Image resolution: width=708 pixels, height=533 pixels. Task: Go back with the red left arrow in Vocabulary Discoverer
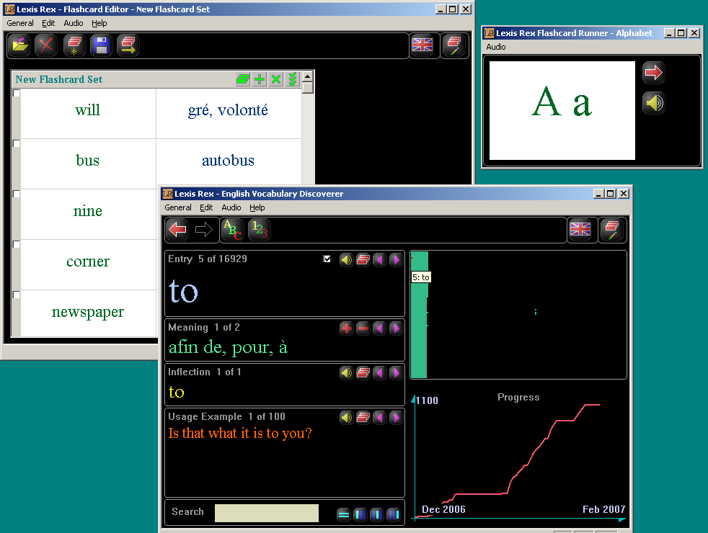[177, 230]
